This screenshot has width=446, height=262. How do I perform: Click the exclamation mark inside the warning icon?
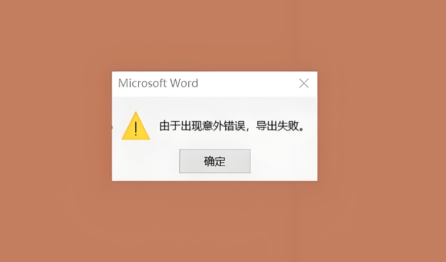136,128
